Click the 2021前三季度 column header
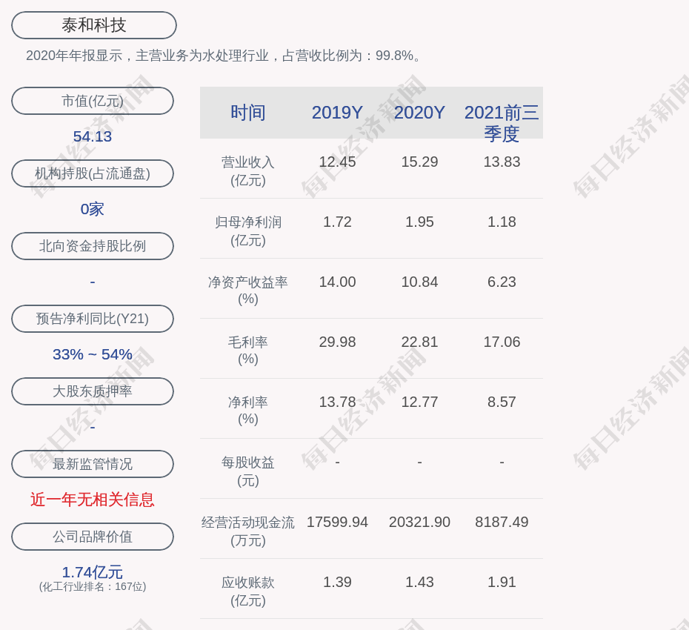The width and height of the screenshot is (689, 630). click(502, 123)
